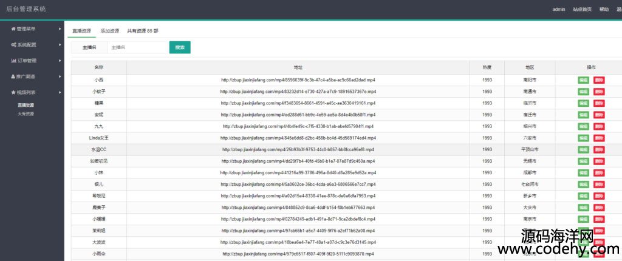Click the green 编辑 button for 小西
The width and height of the screenshot is (622, 261).
coord(583,80)
